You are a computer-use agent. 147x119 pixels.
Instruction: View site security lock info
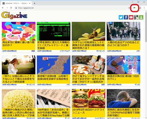click(x=16, y=8)
